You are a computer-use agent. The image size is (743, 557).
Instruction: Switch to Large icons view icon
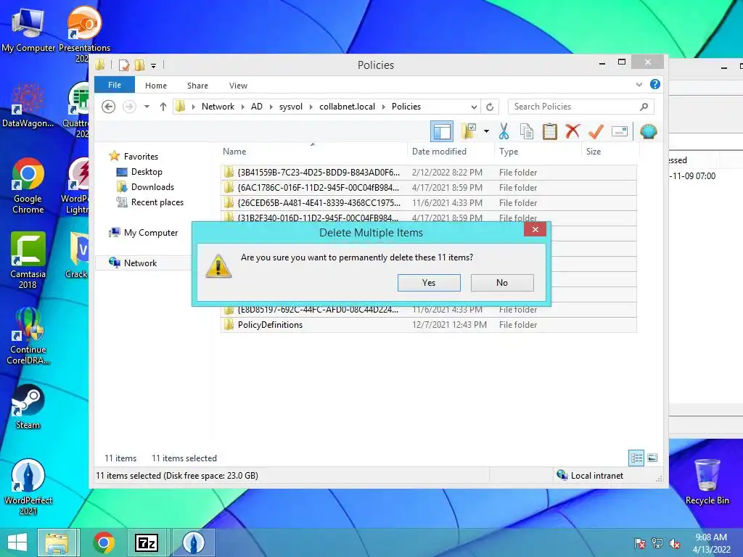coord(652,458)
